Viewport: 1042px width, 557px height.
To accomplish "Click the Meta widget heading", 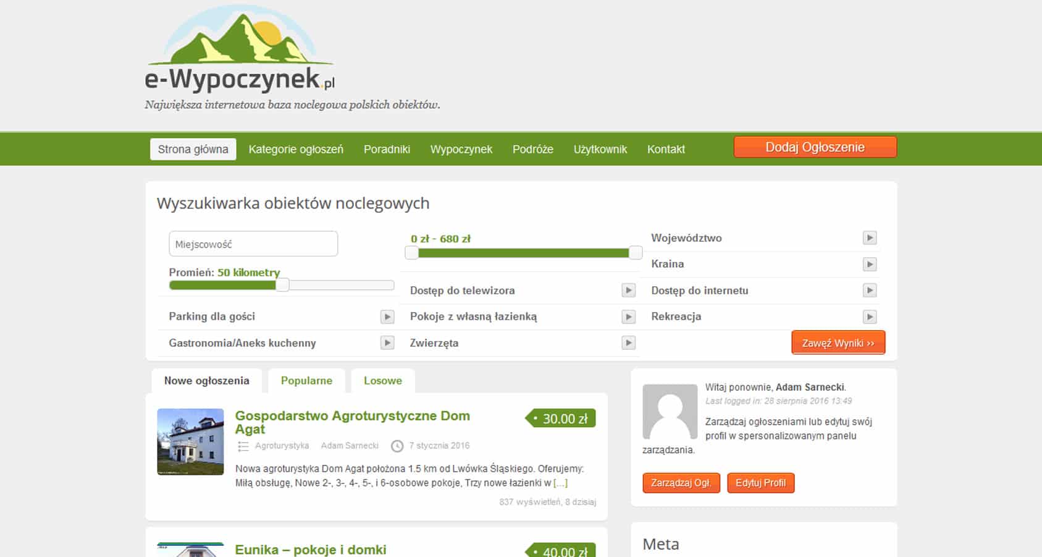I will click(661, 544).
